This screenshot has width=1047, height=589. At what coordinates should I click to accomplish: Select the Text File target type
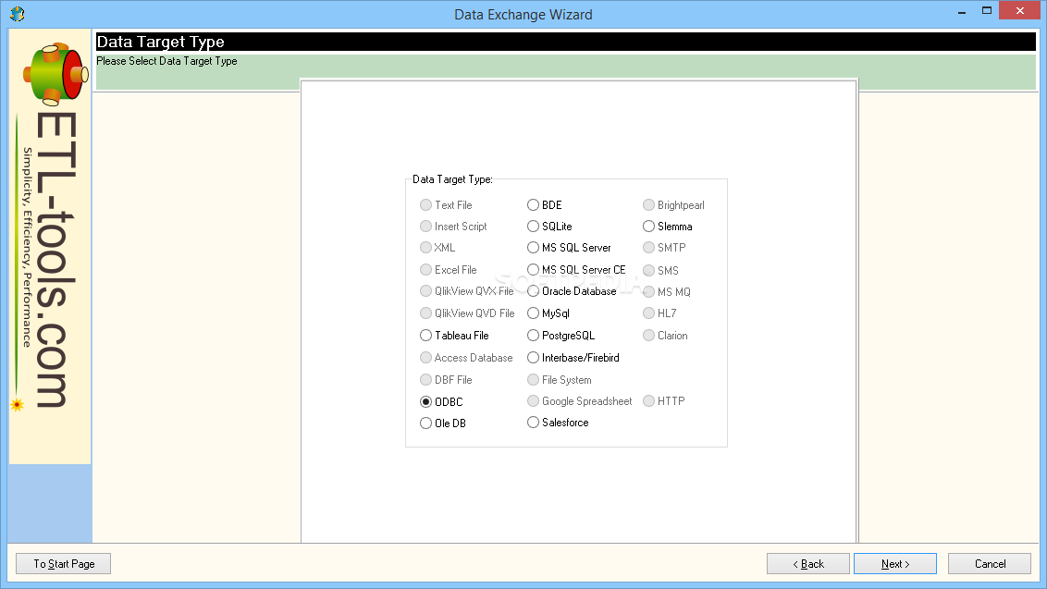click(x=446, y=205)
